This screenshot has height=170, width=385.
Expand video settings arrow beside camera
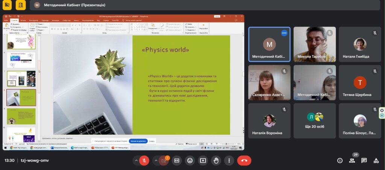[x=156, y=161]
